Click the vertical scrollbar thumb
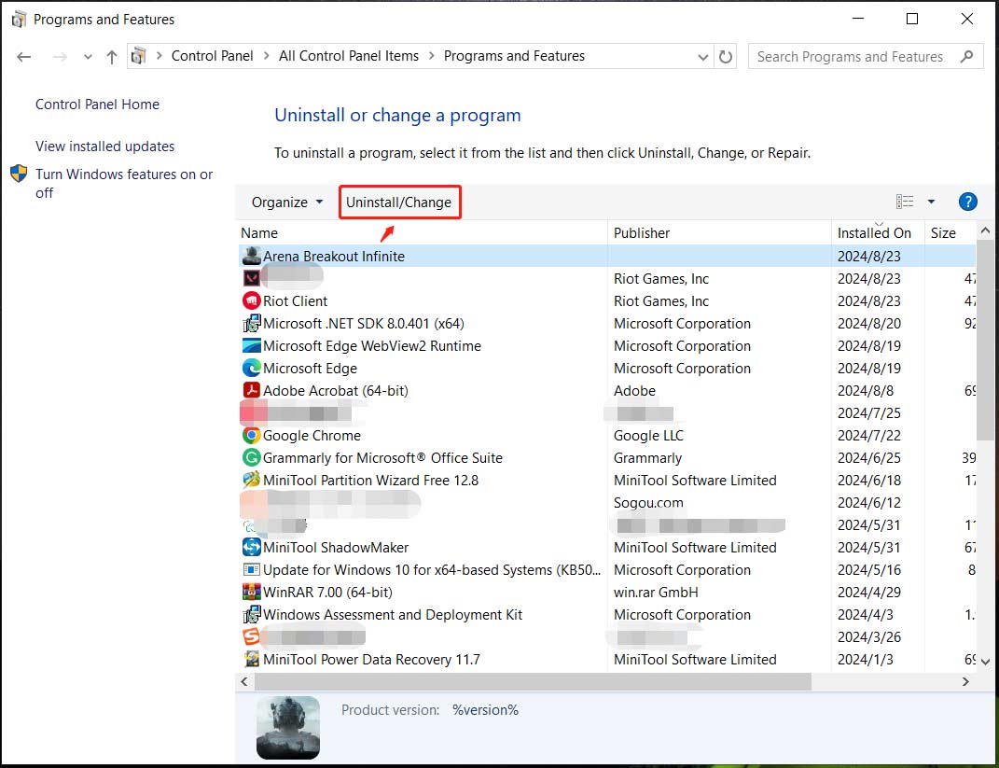The width and height of the screenshot is (999, 768). 985,340
